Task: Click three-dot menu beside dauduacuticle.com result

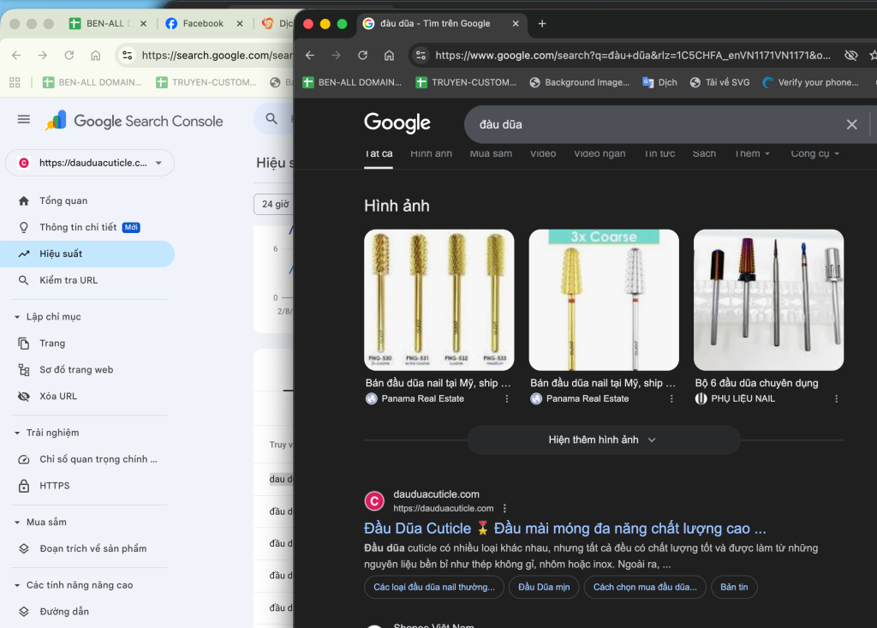Action: point(504,508)
